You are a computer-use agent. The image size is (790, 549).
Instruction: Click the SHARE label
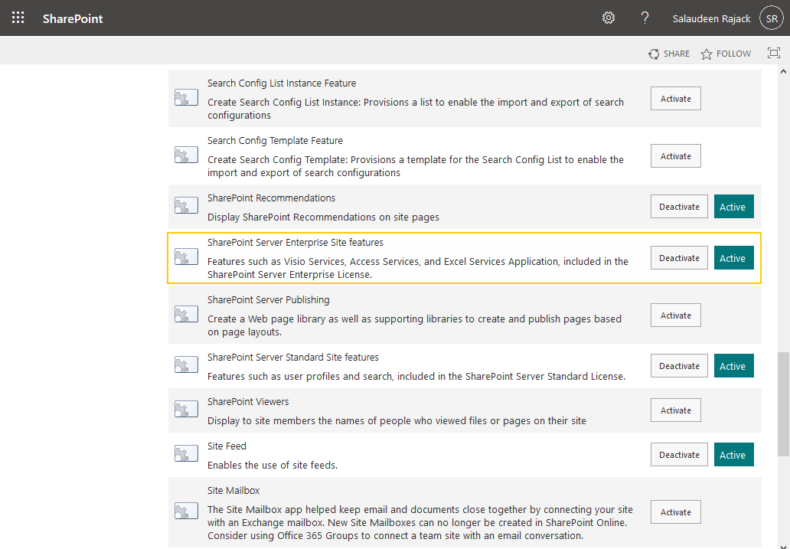[x=676, y=54]
